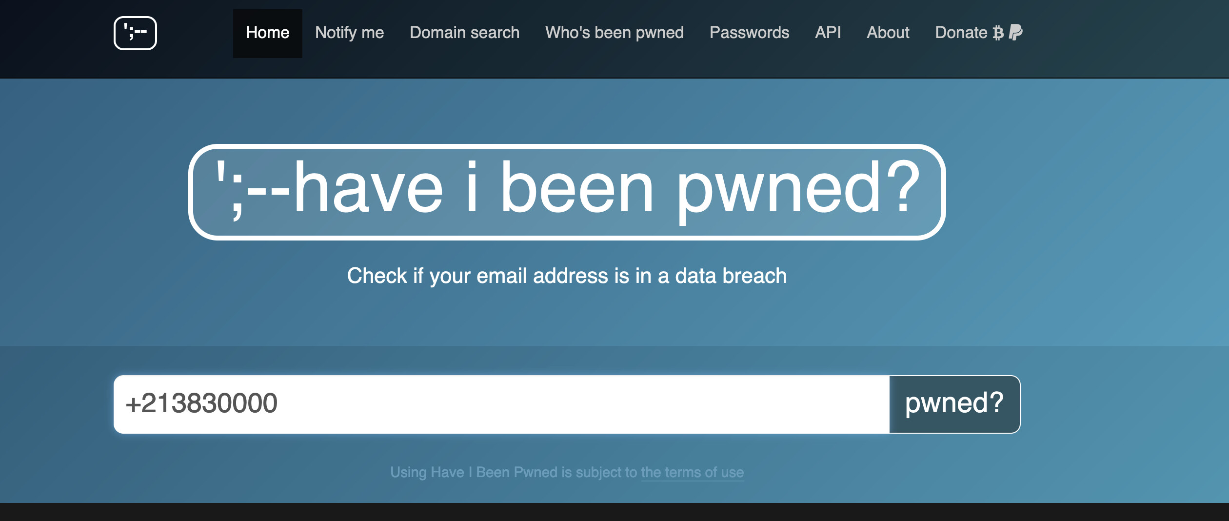Viewport: 1229px width, 521px height.
Task: Click the PayPal icon beside Donate
Action: [1015, 32]
